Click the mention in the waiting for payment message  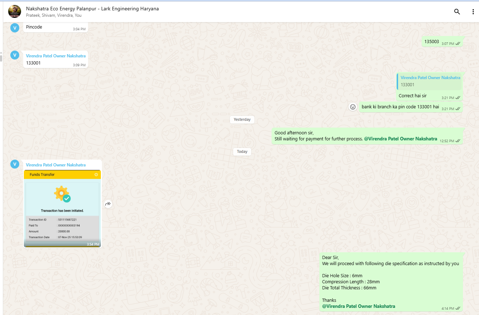tap(400, 139)
